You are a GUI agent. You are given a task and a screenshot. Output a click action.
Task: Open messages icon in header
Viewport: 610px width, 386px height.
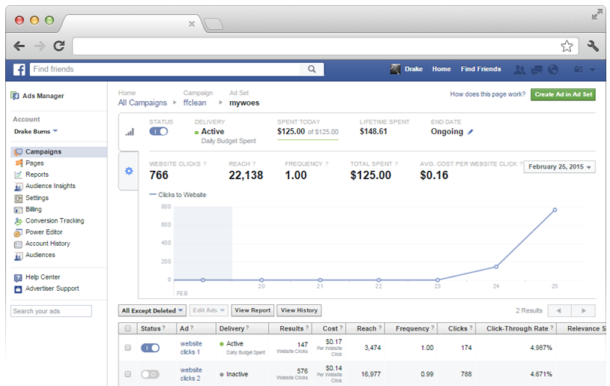[x=537, y=70]
